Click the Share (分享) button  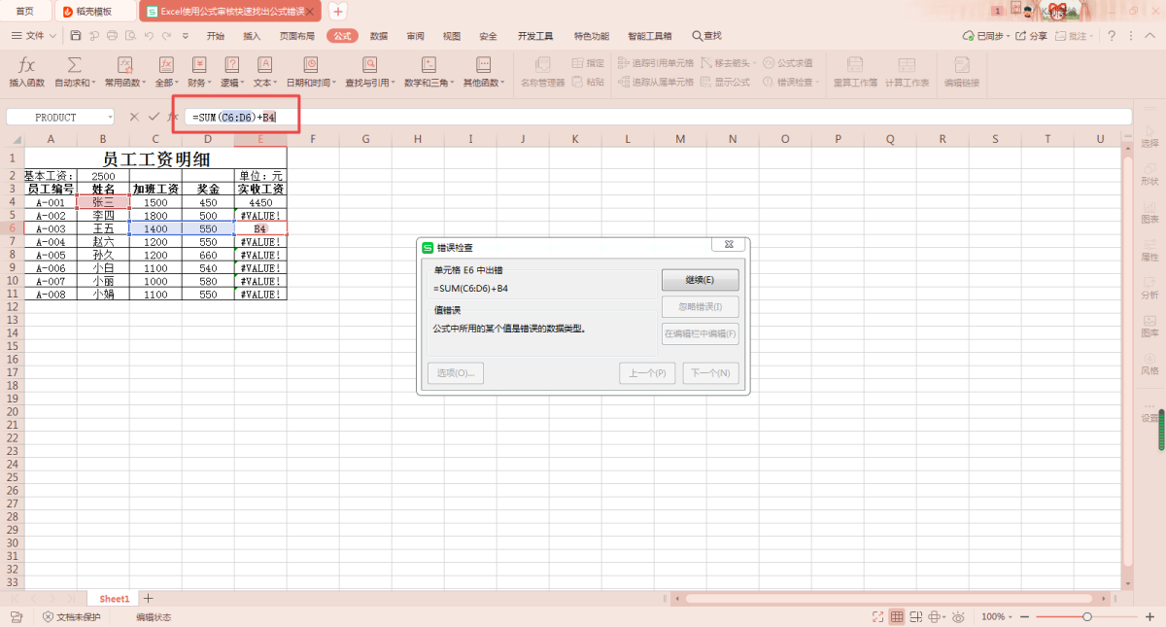(x=1032, y=36)
